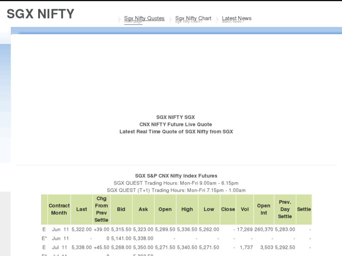
Task: Select the bid value 5,268.00
Action: pyautogui.click(x=121, y=247)
